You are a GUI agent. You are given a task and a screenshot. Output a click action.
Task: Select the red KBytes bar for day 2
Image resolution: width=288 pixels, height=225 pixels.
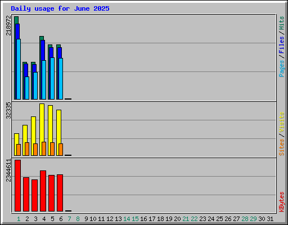coord(26,194)
